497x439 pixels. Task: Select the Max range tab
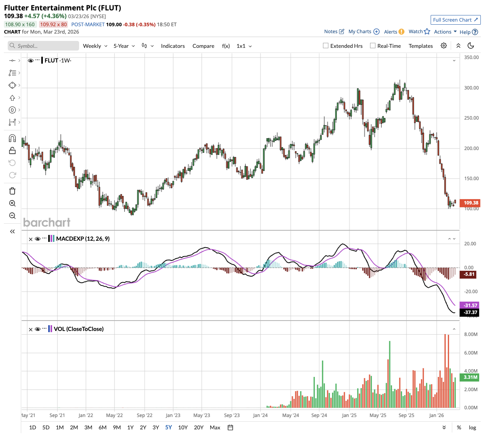(x=215, y=427)
